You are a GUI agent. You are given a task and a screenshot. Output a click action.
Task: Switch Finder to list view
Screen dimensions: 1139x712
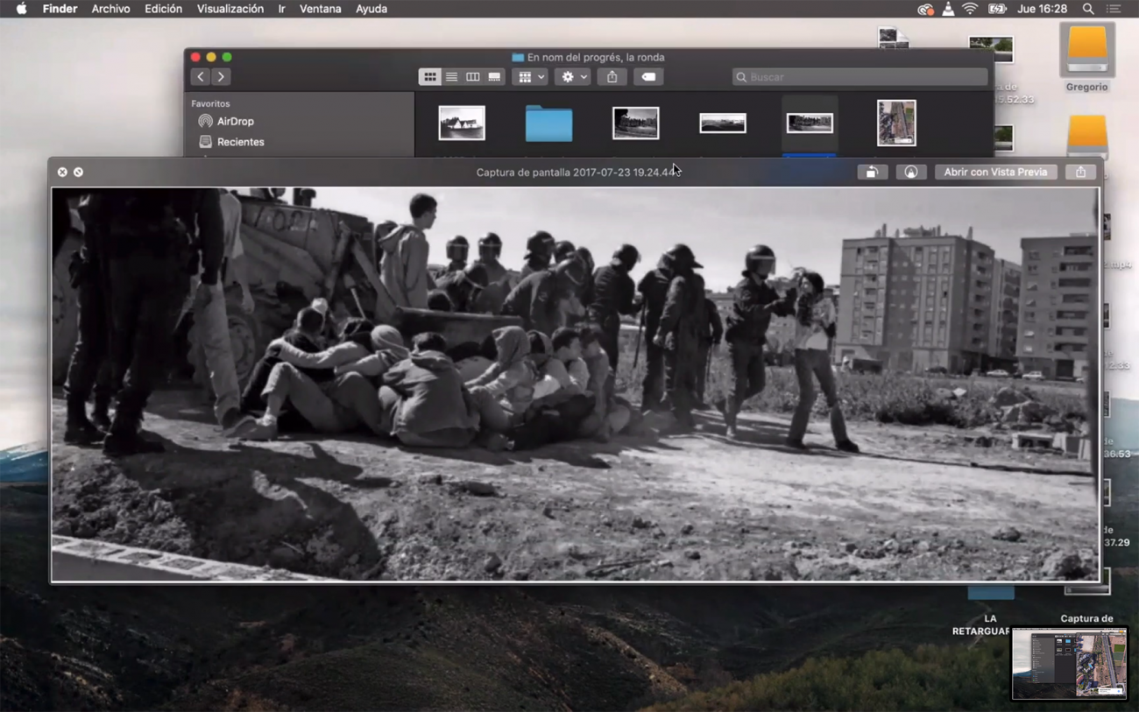coord(451,77)
